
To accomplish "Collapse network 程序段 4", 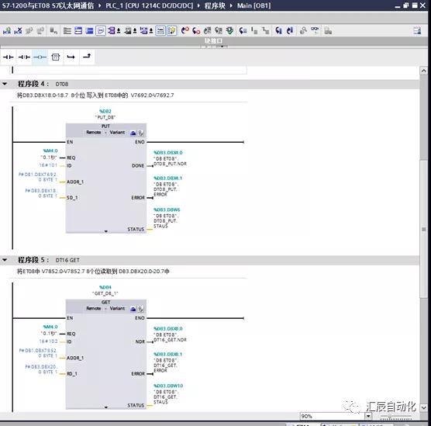I will coord(5,84).
